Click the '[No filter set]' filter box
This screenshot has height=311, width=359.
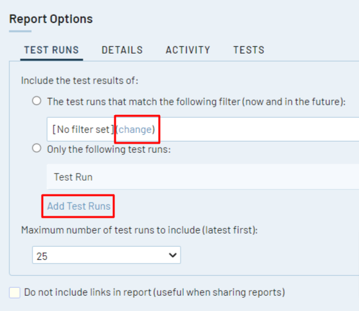coord(203,129)
